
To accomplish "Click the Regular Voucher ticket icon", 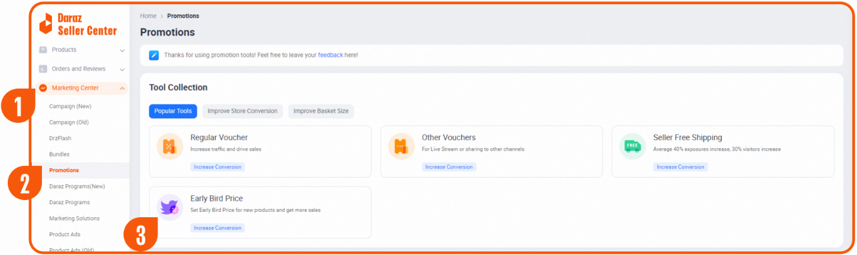I will 170,146.
